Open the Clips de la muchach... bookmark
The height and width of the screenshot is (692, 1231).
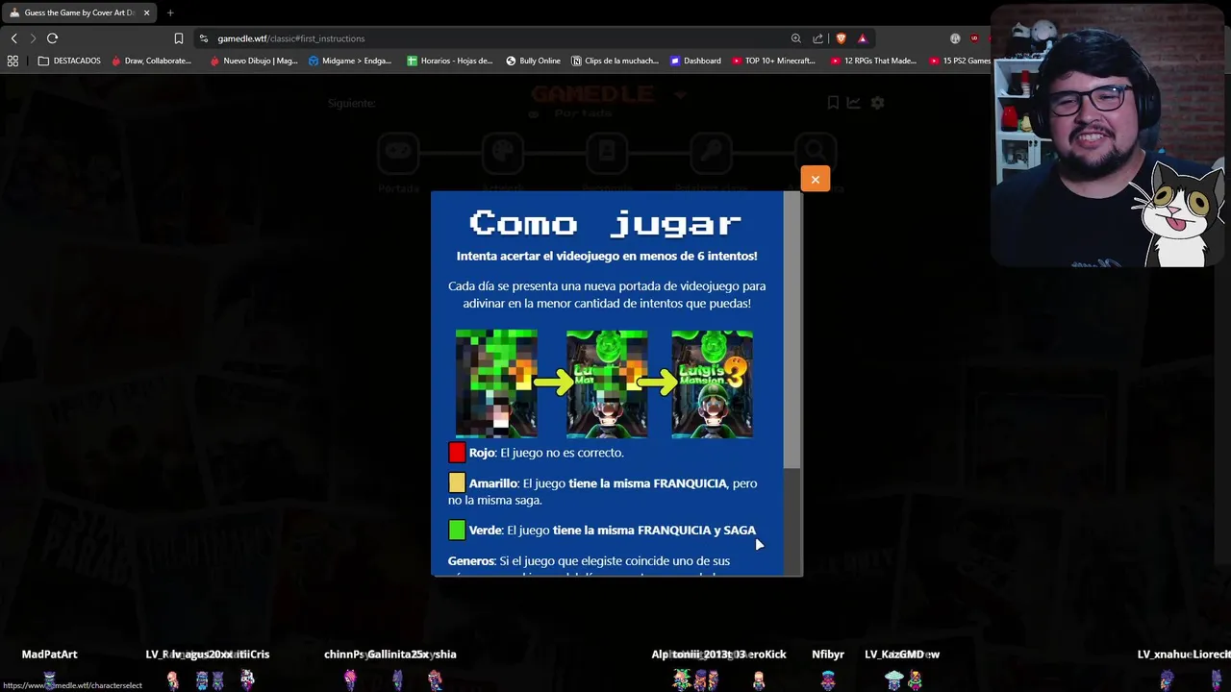[x=615, y=61]
